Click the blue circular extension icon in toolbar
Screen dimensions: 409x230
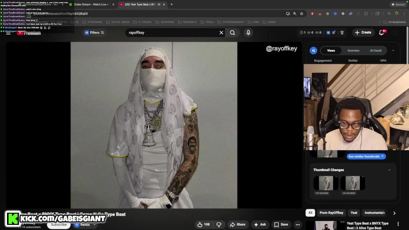335,13
